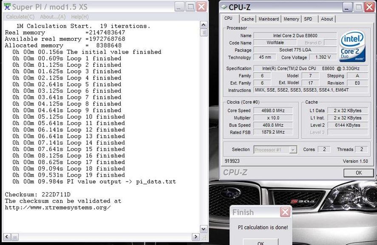Click the horizontal scrollbar thumb in Super PI

pos(15,237)
